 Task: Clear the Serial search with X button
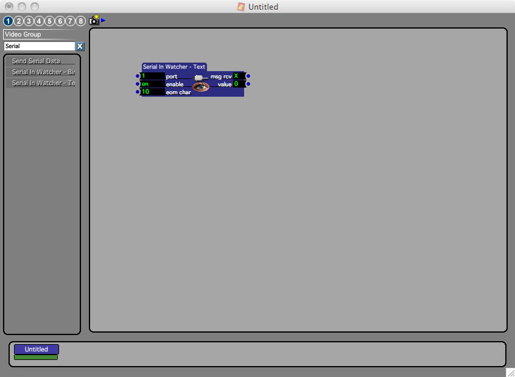pyautogui.click(x=80, y=46)
